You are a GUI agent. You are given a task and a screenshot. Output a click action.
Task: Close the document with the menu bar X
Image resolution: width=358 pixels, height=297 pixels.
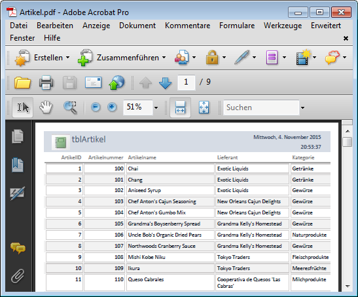pos(346,38)
